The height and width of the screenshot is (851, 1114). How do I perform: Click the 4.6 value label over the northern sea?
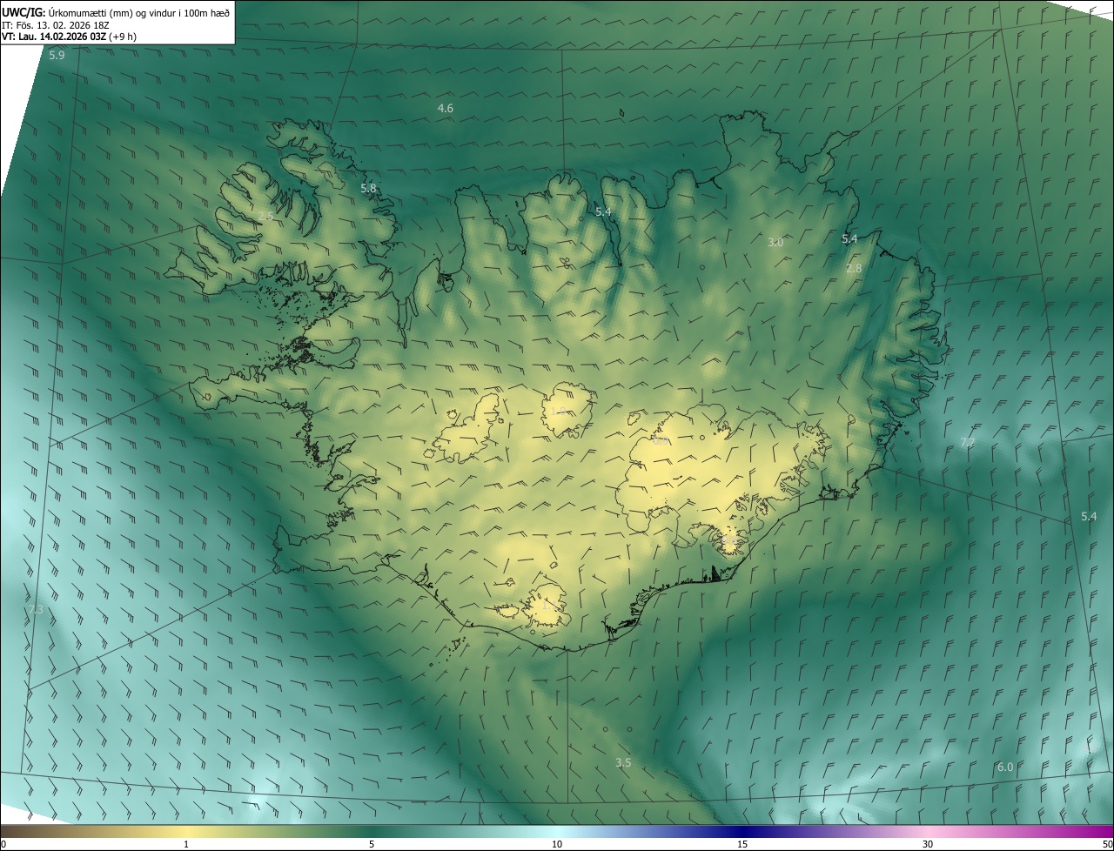click(445, 108)
